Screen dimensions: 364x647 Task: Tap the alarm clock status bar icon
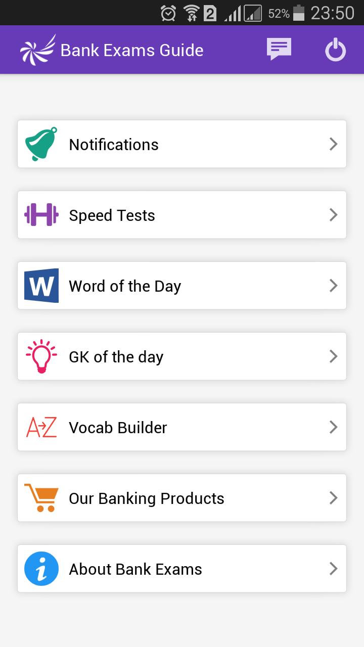coord(168,13)
